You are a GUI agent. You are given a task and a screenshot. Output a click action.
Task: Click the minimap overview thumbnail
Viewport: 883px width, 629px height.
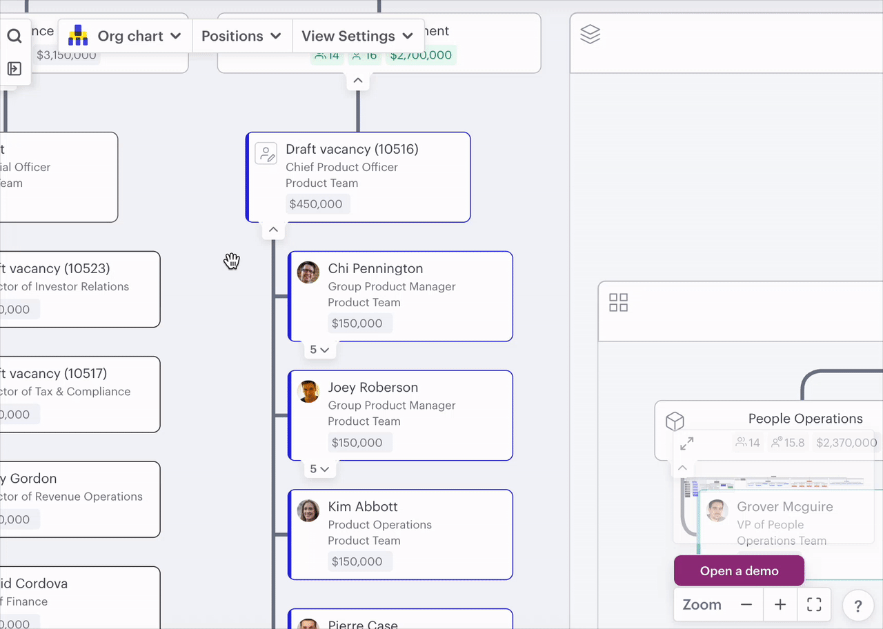[773, 487]
